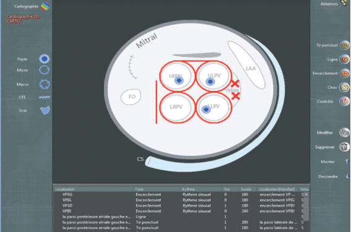Select the VPSG Encerclement table row
Screen dimensions: 351x232
pyautogui.click(x=179, y=195)
